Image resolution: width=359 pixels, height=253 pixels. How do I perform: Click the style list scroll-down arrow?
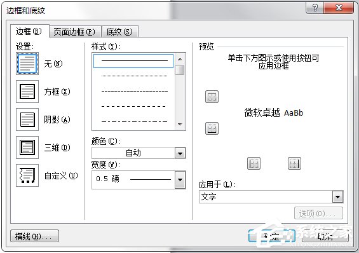(x=180, y=125)
